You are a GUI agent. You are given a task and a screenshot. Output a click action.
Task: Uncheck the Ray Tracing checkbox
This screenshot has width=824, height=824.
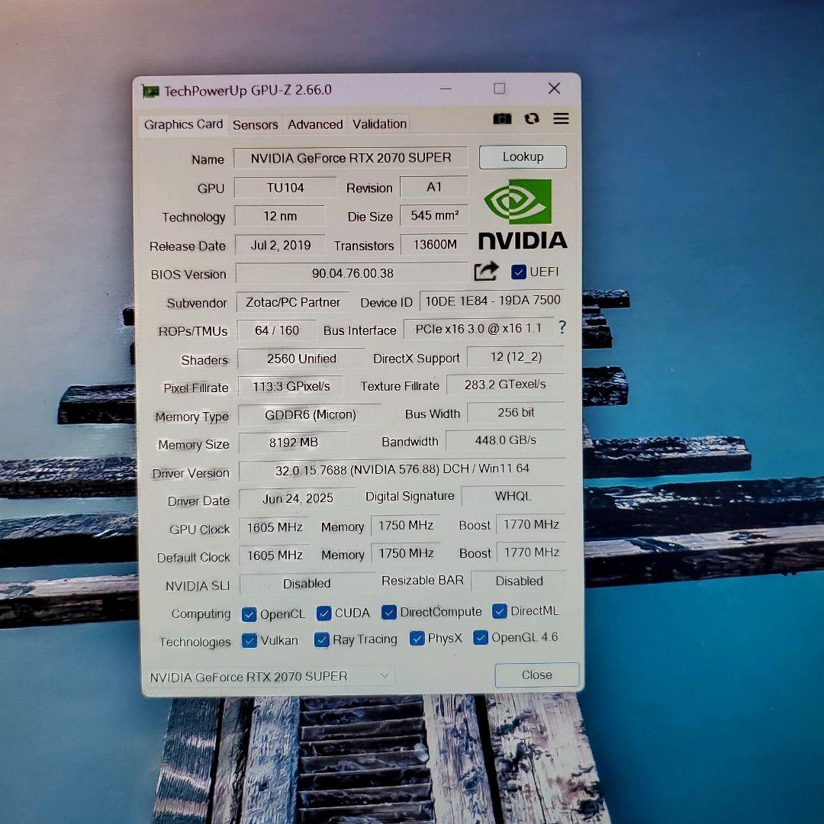click(x=321, y=640)
